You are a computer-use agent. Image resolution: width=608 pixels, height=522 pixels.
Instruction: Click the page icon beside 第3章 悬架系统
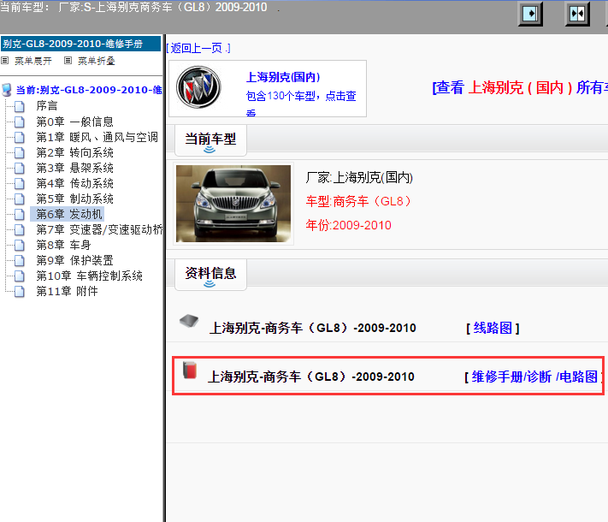(x=20, y=168)
